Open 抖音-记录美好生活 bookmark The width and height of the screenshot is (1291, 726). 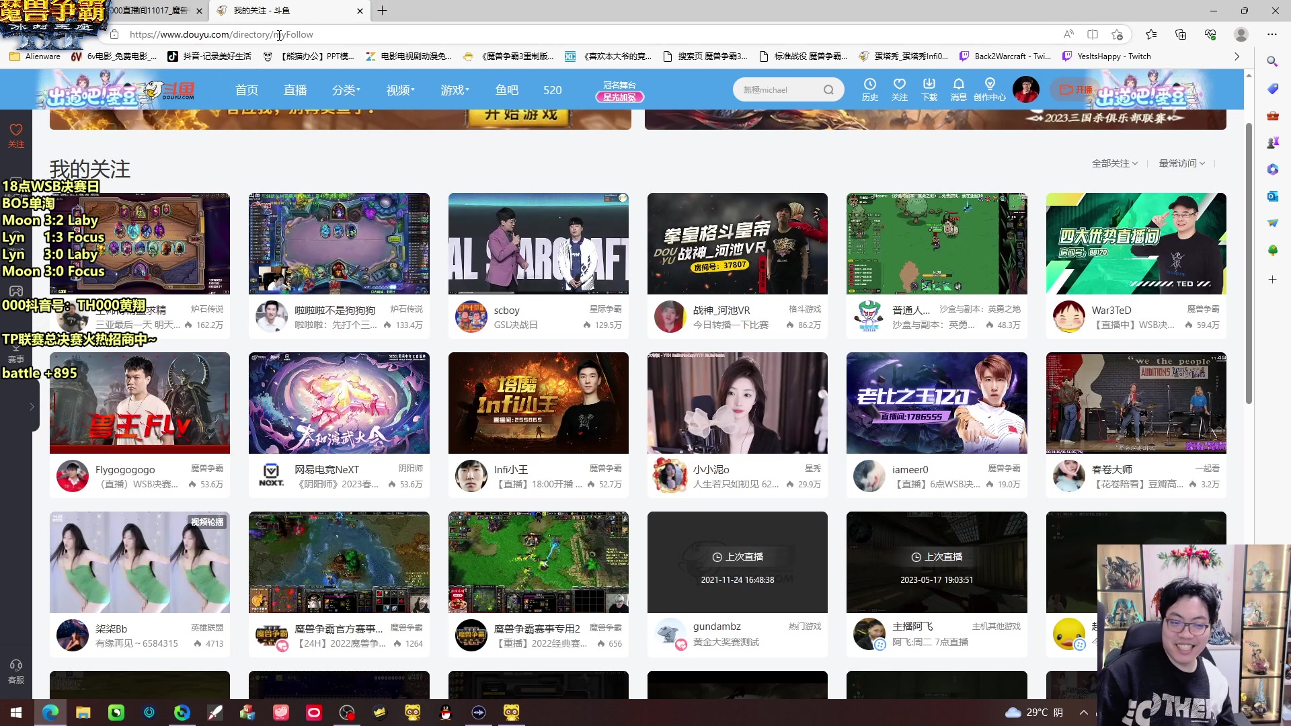(210, 56)
